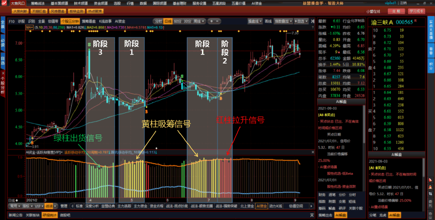The image size is (435, 220).
Task: Click 策略出击 at the bottom of quote panel
Action: click(x=325, y=215)
